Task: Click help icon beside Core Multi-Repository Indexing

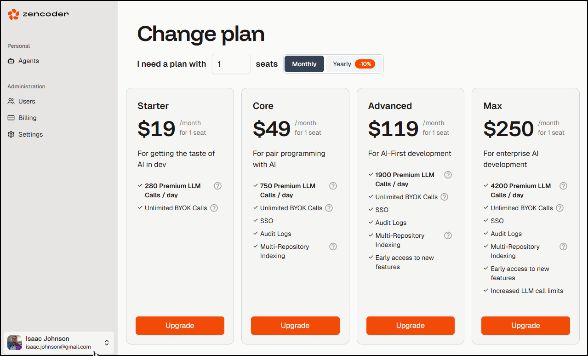Action: (333, 247)
